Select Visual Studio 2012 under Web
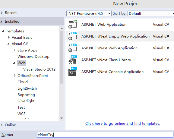The height and width of the screenshot is (139, 174). pyautogui.click(x=39, y=69)
